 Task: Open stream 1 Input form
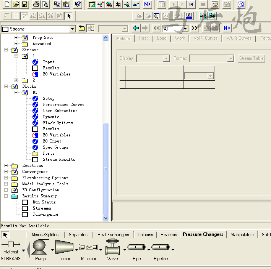(x=49, y=62)
